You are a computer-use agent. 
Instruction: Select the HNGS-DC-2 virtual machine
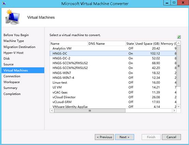[x=113, y=58]
